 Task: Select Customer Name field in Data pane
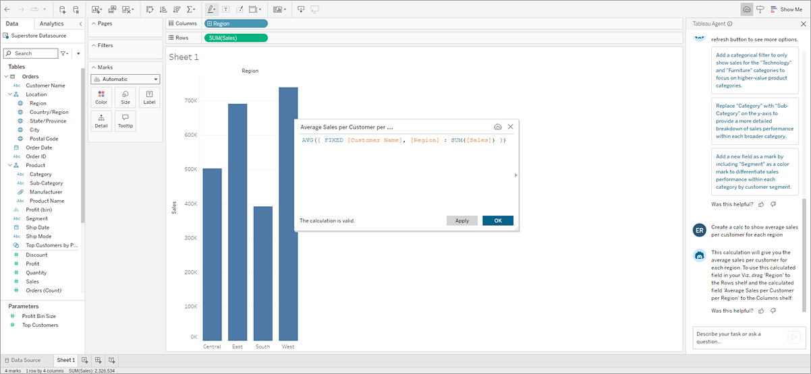(x=45, y=86)
